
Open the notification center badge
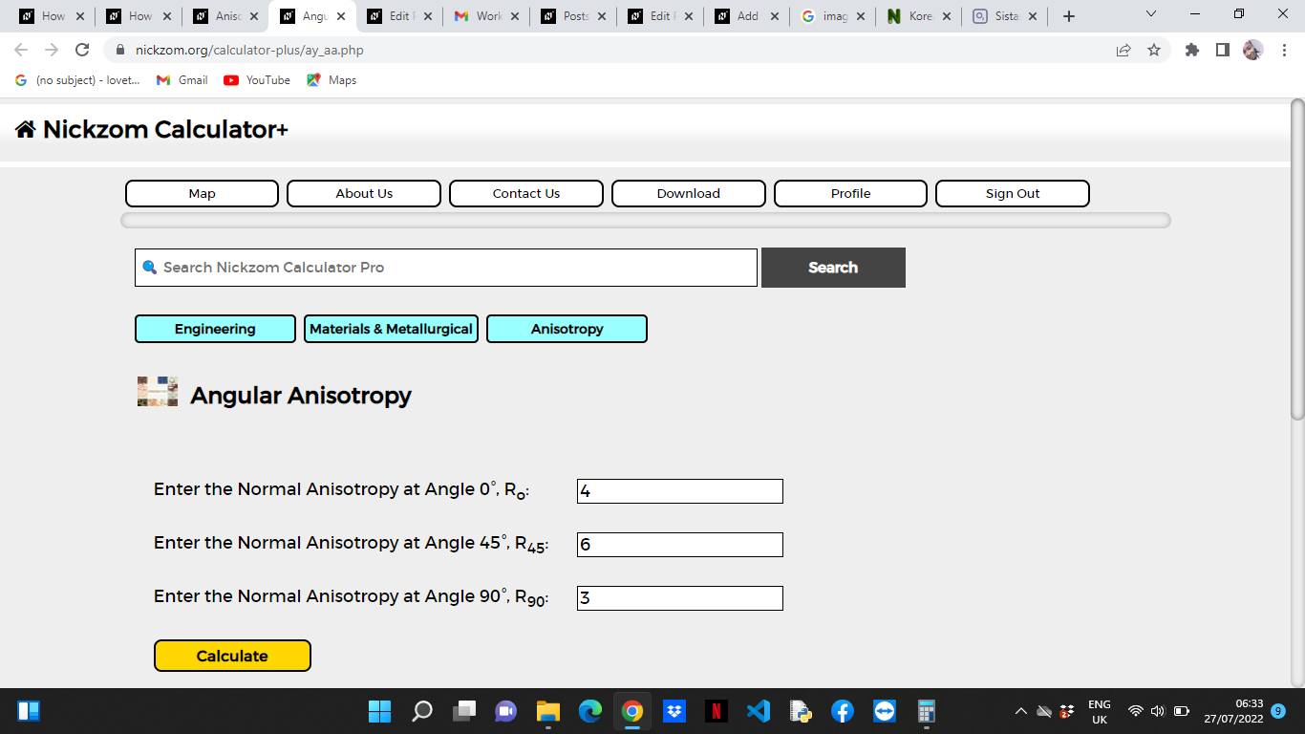pos(1278,711)
